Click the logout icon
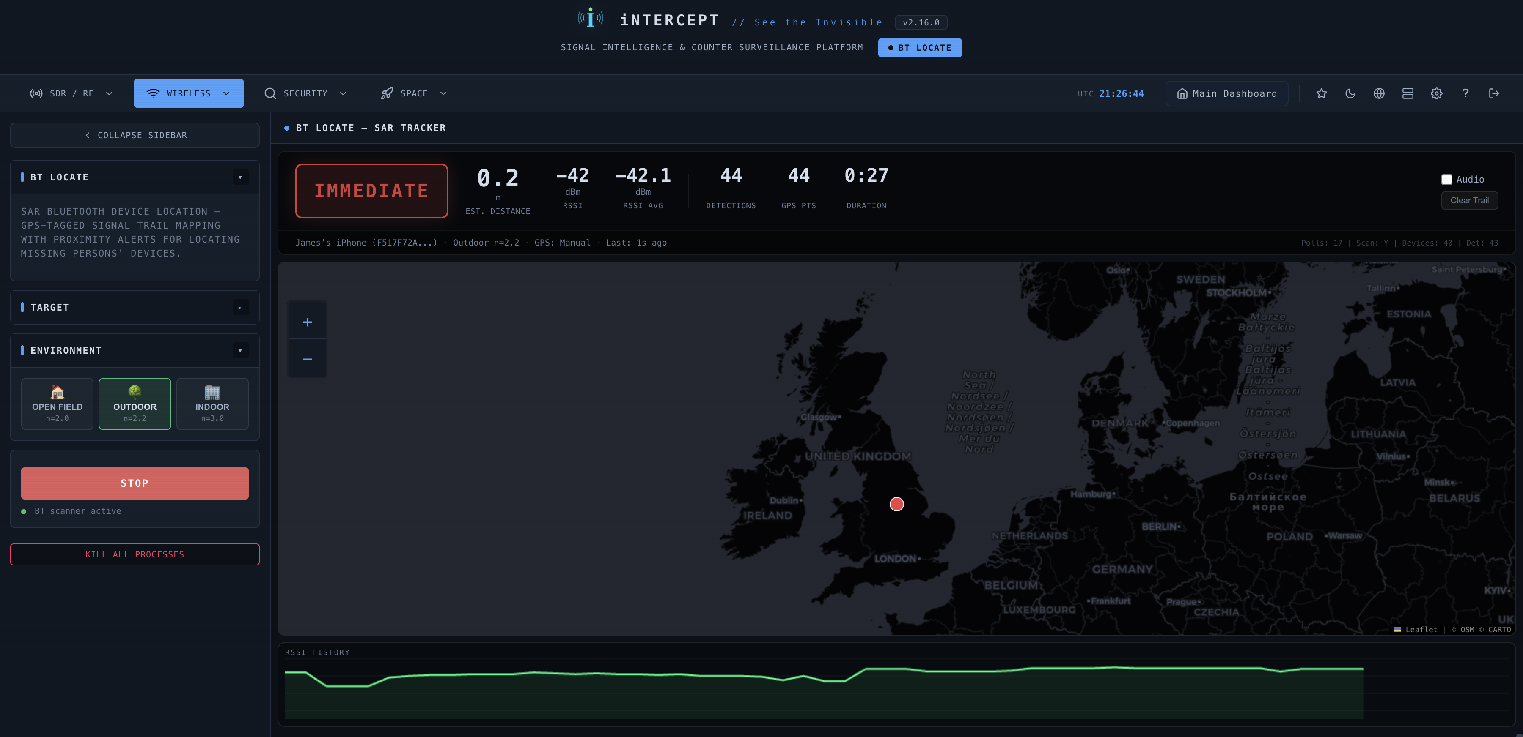Viewport: 1523px width, 737px height. (1495, 93)
